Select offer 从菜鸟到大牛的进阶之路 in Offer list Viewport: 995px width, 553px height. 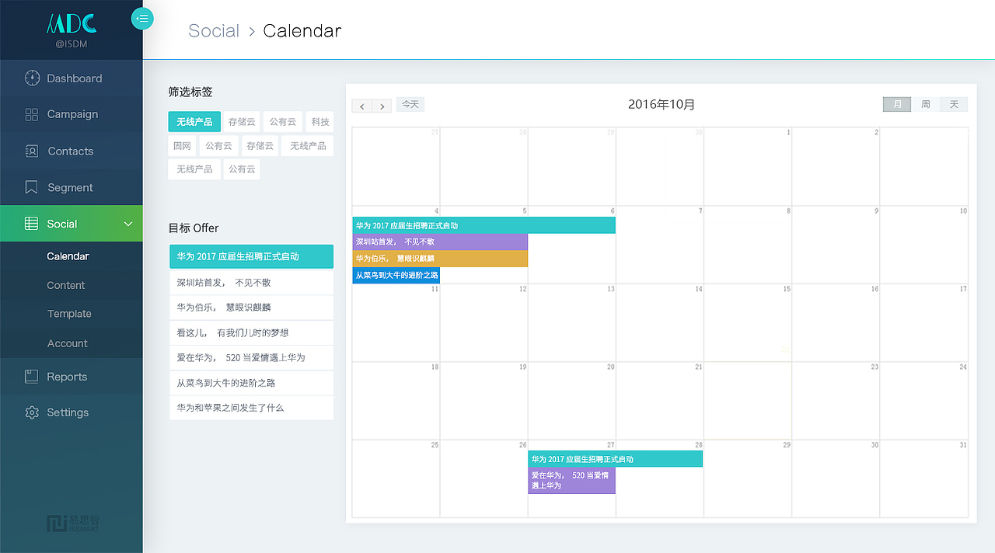pyautogui.click(x=252, y=383)
